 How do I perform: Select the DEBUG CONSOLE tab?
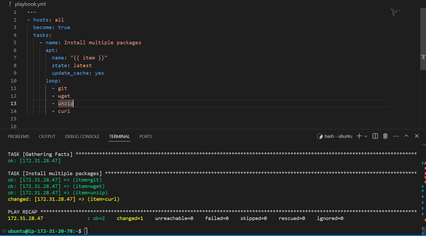(82, 137)
